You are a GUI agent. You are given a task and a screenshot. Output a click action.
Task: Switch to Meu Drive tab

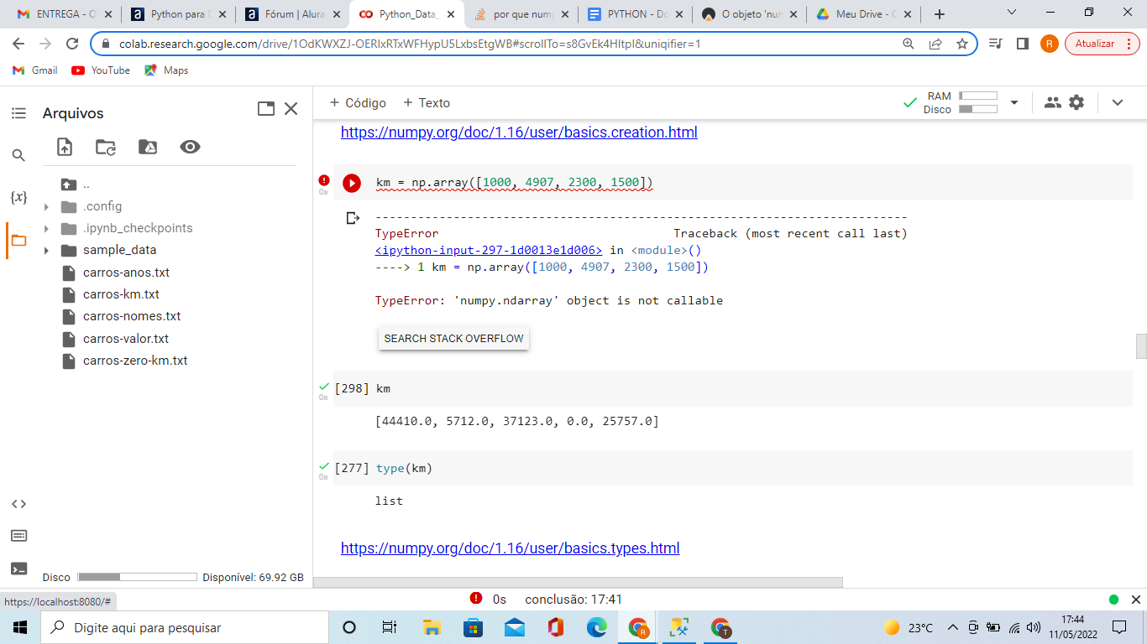pyautogui.click(x=863, y=14)
